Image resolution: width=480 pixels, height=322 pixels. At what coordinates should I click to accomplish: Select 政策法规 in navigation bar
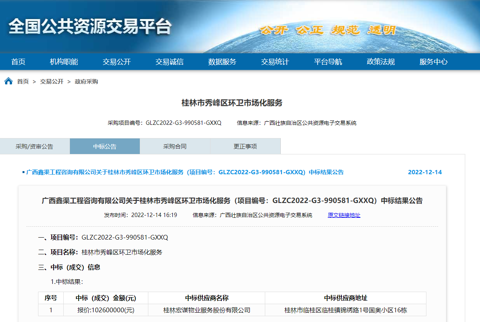tap(381, 62)
